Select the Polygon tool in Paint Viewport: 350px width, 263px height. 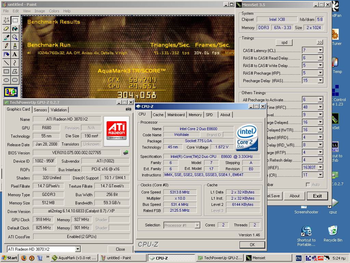point(15,71)
